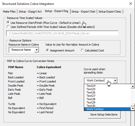Click inside the Work Contour text box

click(x=99, y=81)
